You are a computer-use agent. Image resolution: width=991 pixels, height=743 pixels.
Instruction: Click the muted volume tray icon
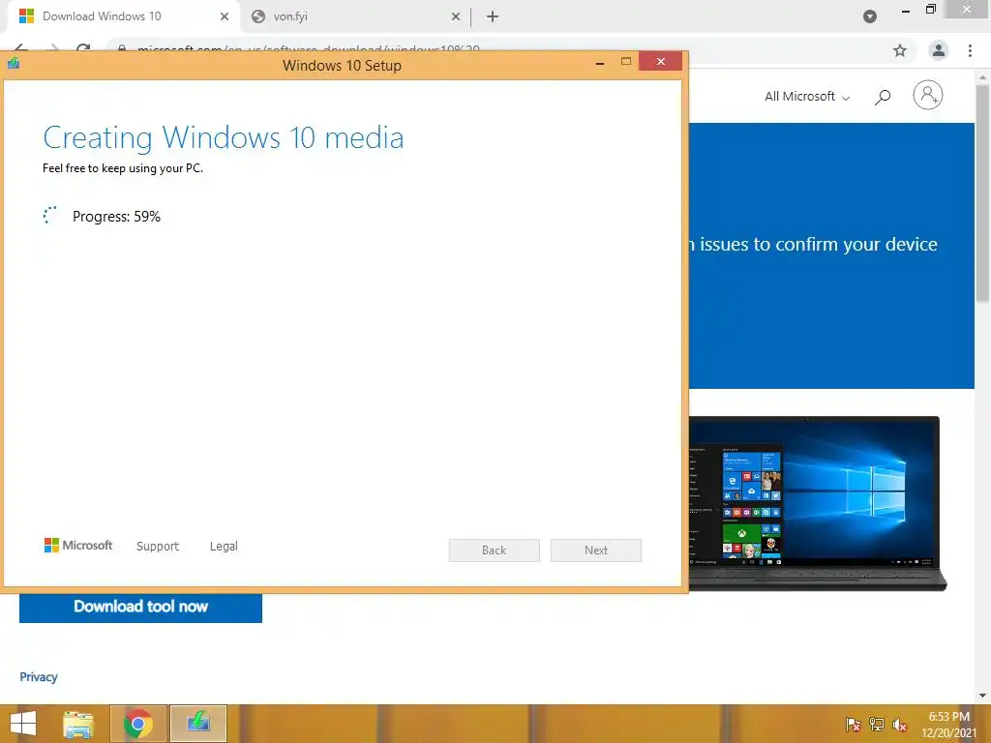(x=900, y=725)
